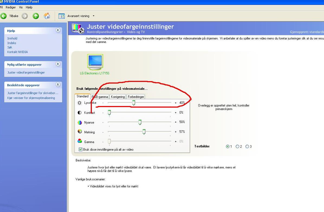Switch to the RGB-gamma tab
Screen dimensions: 324x212
pos(100,97)
